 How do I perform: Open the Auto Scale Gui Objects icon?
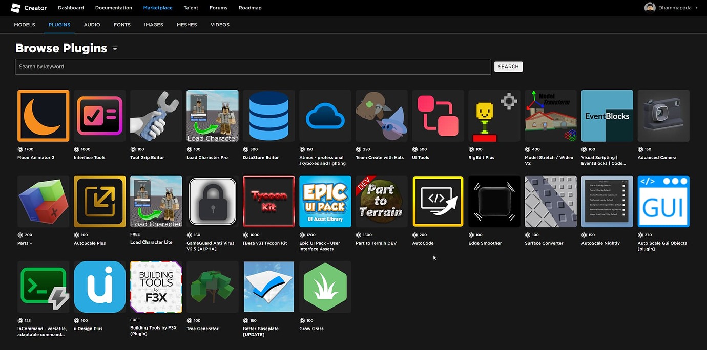pyautogui.click(x=663, y=201)
